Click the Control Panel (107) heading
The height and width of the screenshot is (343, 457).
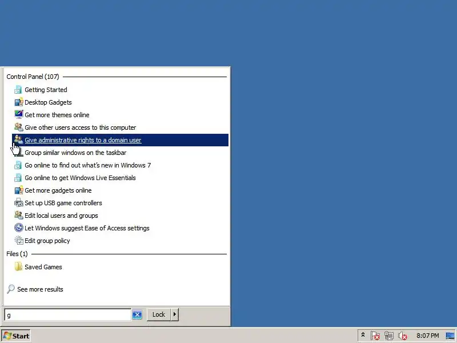pos(33,77)
